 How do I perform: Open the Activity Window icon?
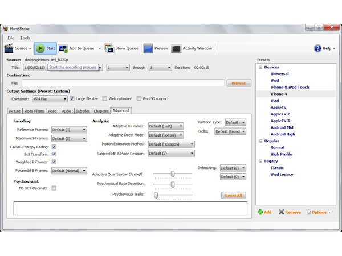tap(176, 48)
